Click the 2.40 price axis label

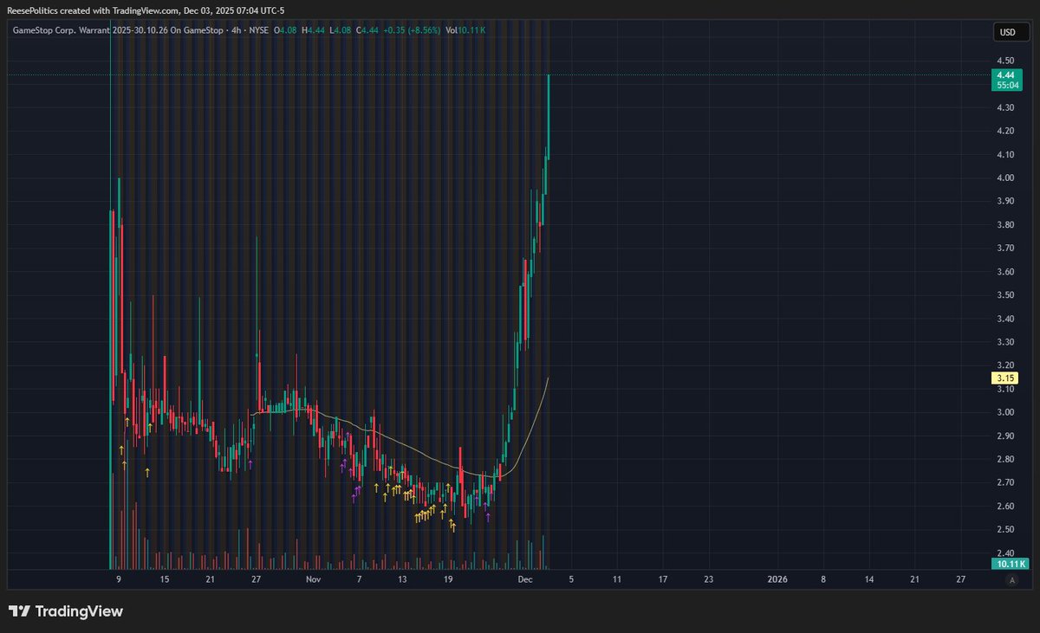coord(1005,552)
